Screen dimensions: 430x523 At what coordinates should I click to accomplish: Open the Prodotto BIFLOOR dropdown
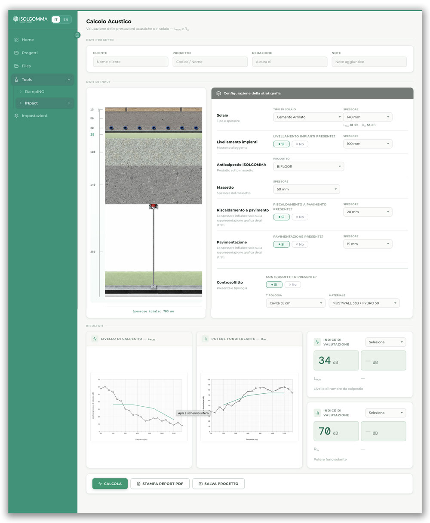[x=308, y=166]
